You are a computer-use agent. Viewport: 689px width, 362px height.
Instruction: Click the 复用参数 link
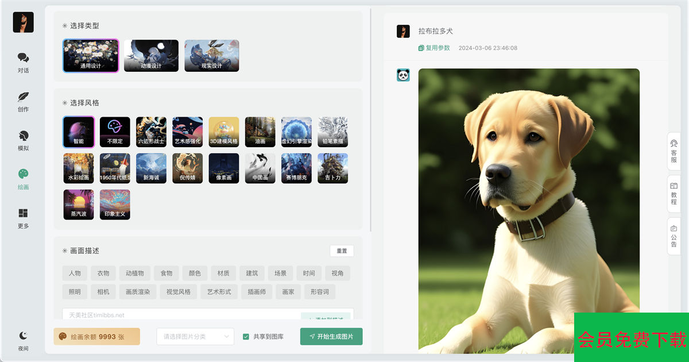click(434, 48)
